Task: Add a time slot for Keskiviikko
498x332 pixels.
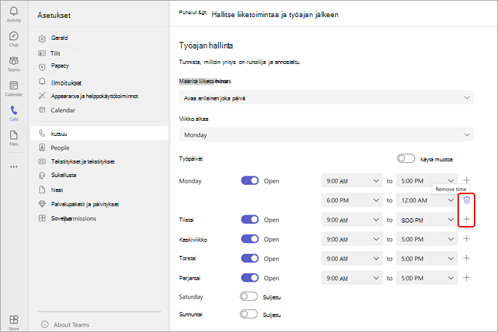Action: [466, 239]
